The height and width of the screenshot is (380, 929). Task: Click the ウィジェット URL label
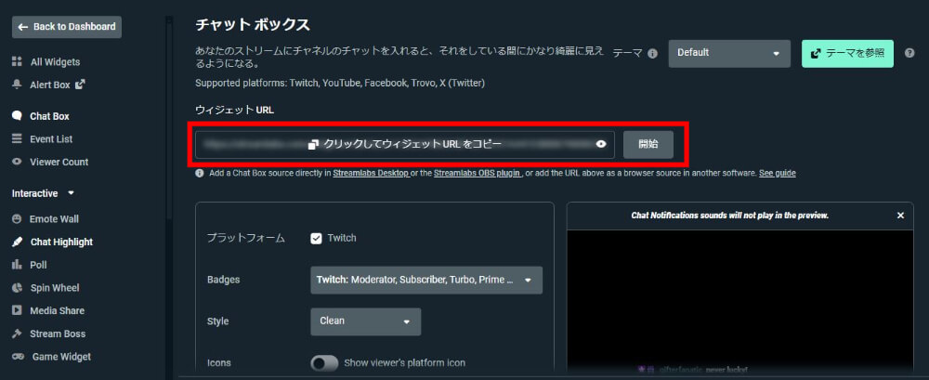(235, 110)
